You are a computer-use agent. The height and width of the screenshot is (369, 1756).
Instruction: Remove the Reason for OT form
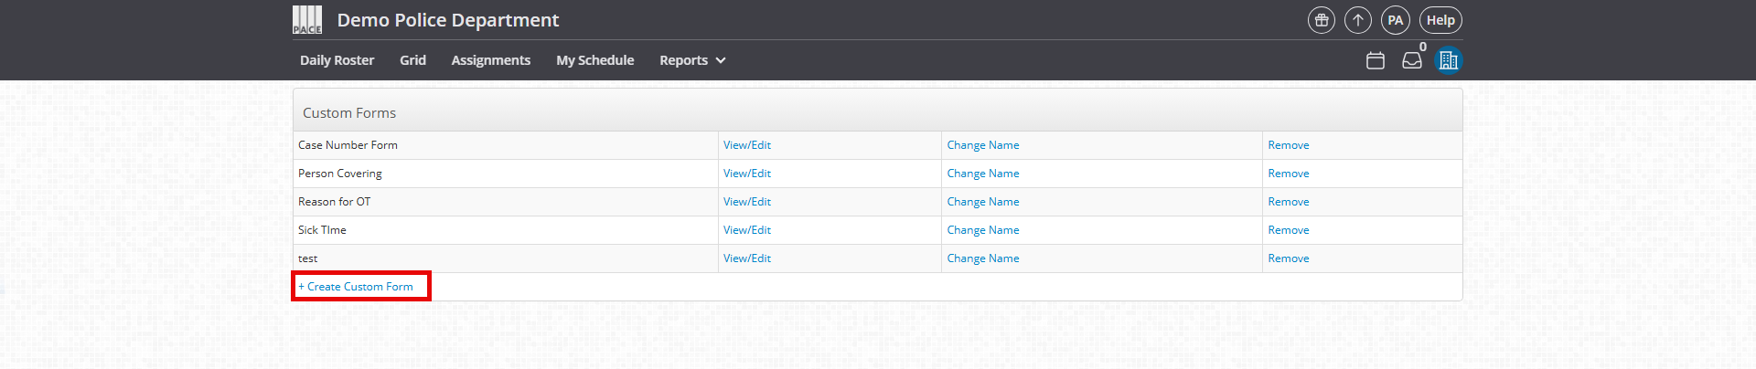tap(1289, 202)
